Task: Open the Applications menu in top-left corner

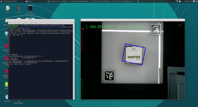Action: [2, 1]
